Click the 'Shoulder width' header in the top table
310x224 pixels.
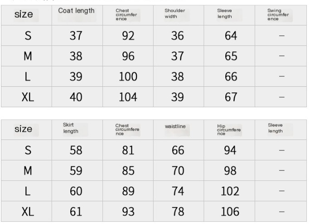tap(174, 14)
